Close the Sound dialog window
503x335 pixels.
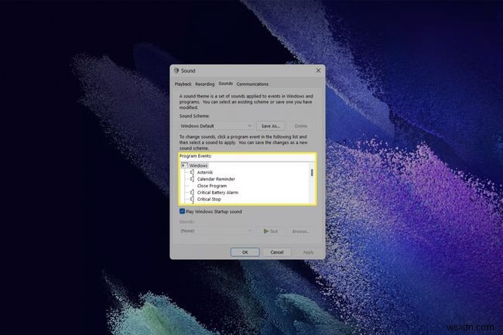(318, 70)
